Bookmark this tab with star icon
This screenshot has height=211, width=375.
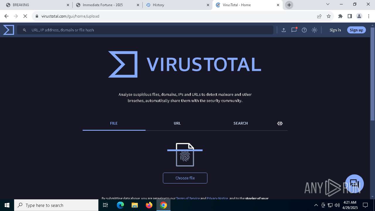click(329, 16)
